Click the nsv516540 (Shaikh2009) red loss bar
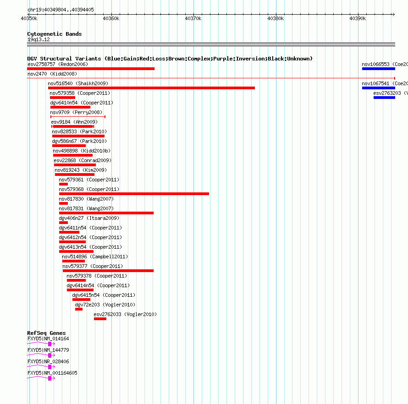 [x=151, y=88]
